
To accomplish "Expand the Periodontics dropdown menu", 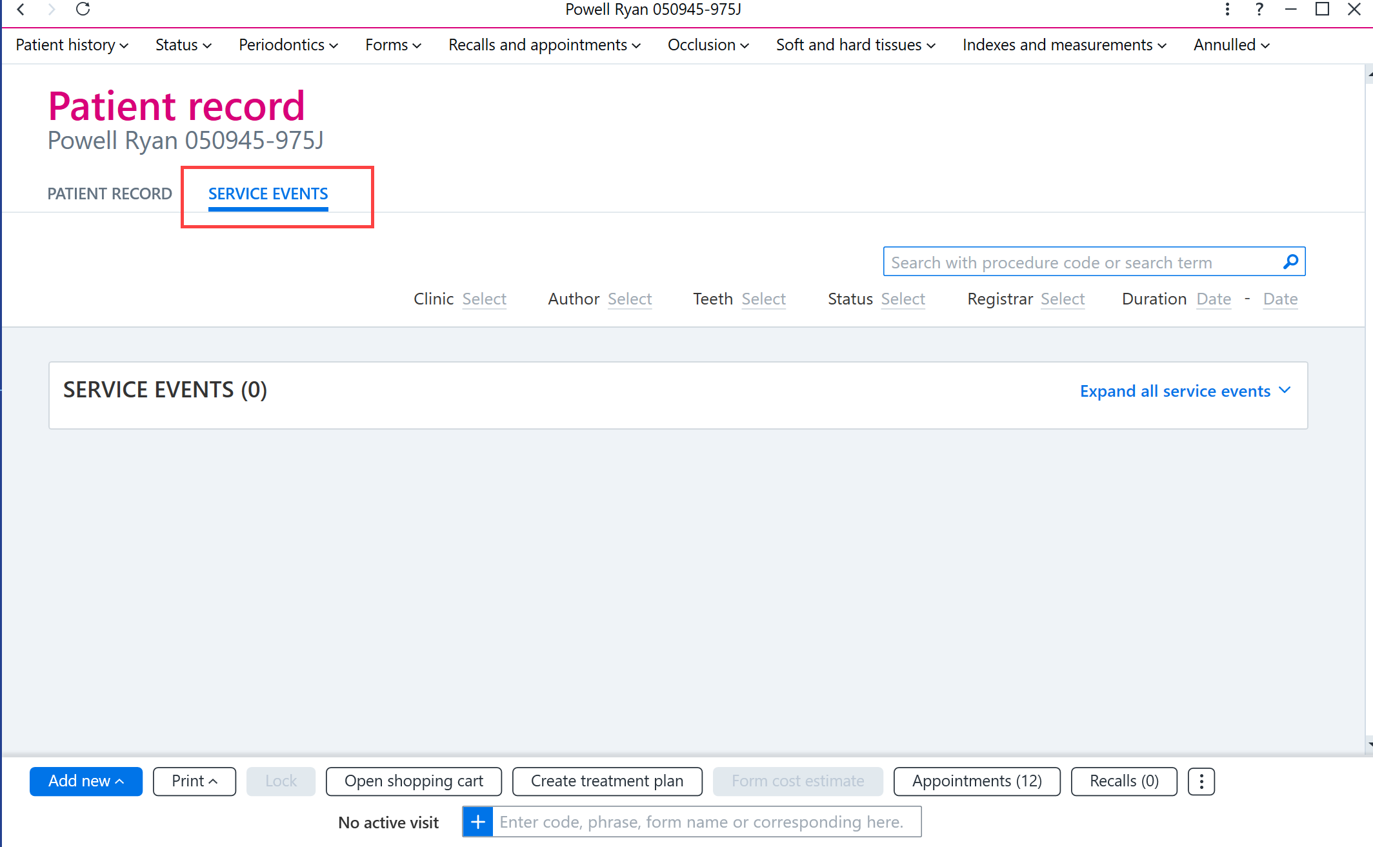I will (288, 45).
